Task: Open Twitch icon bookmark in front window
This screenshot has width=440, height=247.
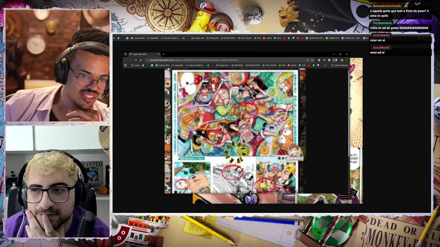Action: pos(318,65)
